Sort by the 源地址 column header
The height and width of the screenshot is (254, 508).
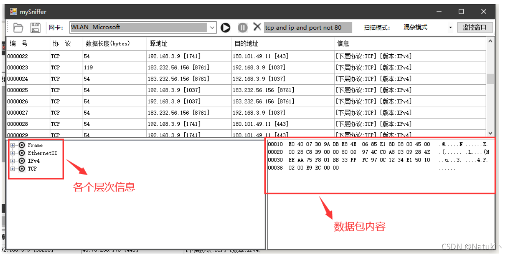[189, 44]
